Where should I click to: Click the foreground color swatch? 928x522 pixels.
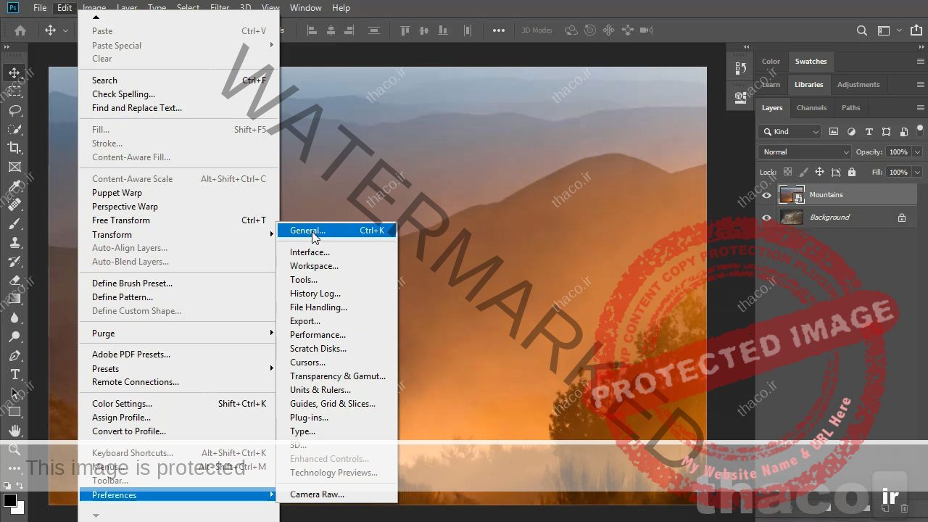coord(10,500)
